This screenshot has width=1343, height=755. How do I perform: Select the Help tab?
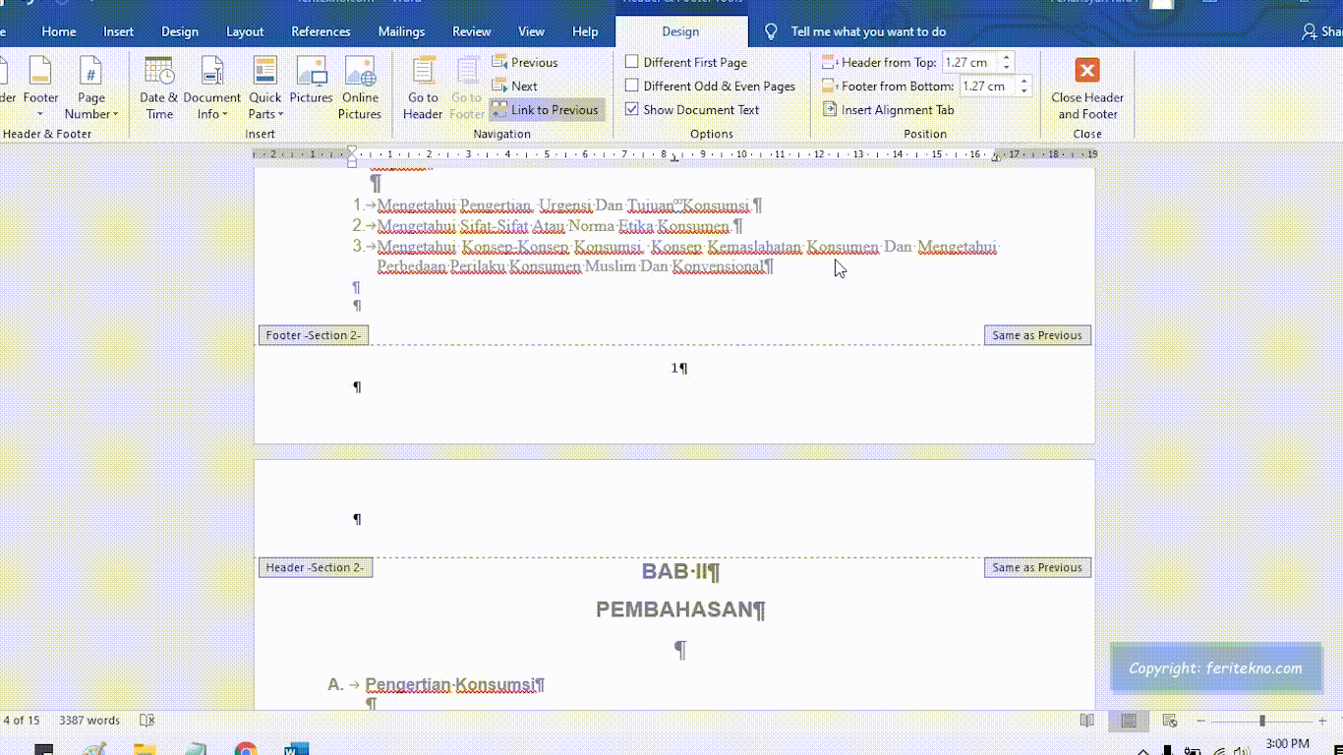pyautogui.click(x=585, y=31)
